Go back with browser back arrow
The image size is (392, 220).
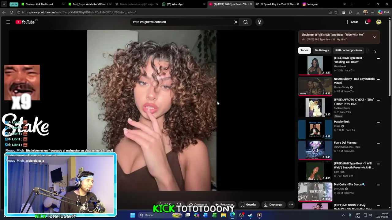pos(4,12)
